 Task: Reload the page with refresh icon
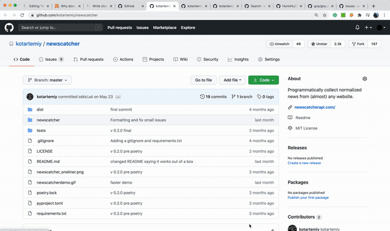(22, 15)
